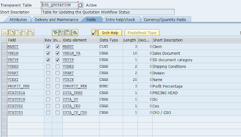This screenshot has height=137, width=241.
Task: Click the Data Type column header
Action: (111, 40)
